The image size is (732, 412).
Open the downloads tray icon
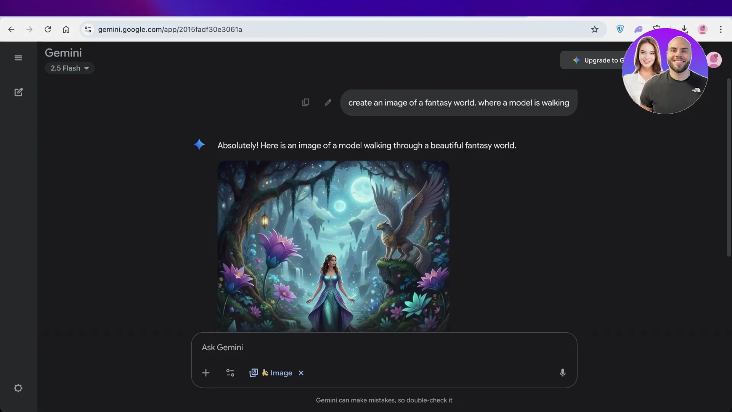pos(684,29)
